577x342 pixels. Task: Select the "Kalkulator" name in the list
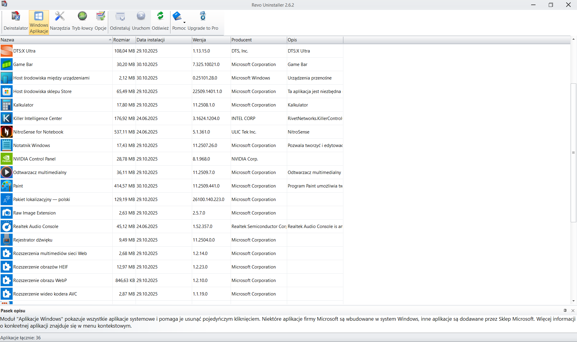pos(23,105)
